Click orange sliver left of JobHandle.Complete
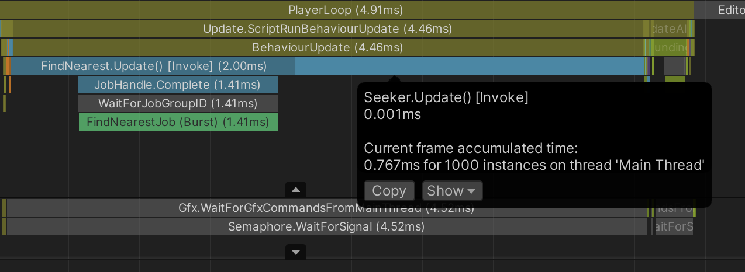The image size is (745, 272). coord(9,85)
